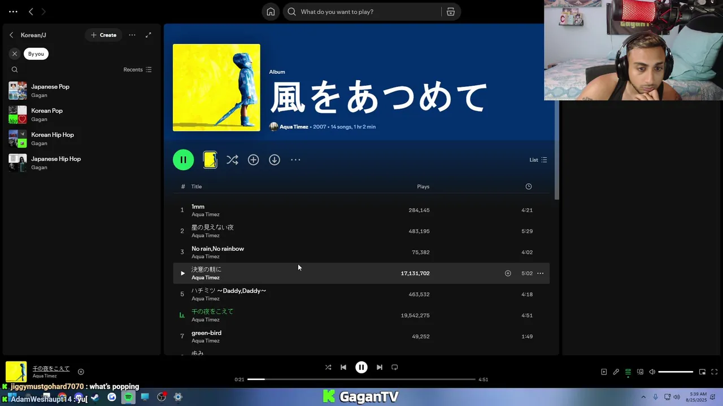Enable shuffle for the album
The width and height of the screenshot is (723, 406).
pos(232,160)
